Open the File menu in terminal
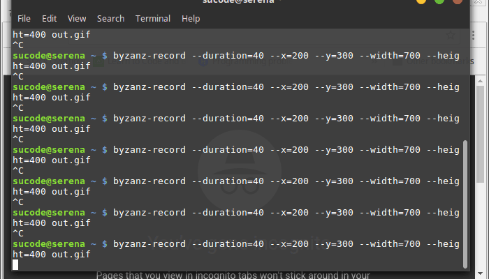Image resolution: width=489 pixels, height=279 pixels. 24,19
